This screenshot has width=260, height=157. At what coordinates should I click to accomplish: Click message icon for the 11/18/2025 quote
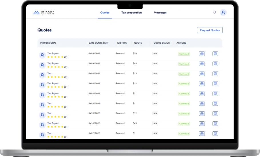pos(215,124)
